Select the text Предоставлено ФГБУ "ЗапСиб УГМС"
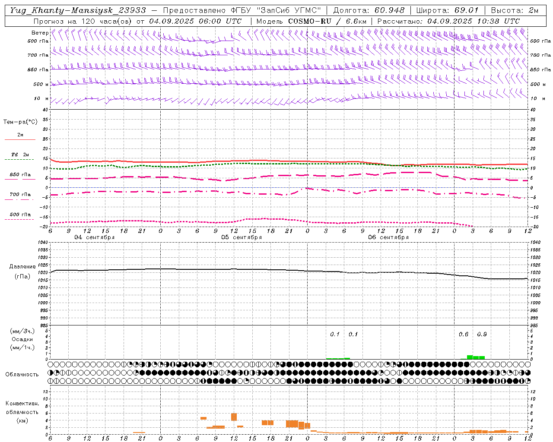Screen dimensions: 553x442 click(x=242, y=10)
